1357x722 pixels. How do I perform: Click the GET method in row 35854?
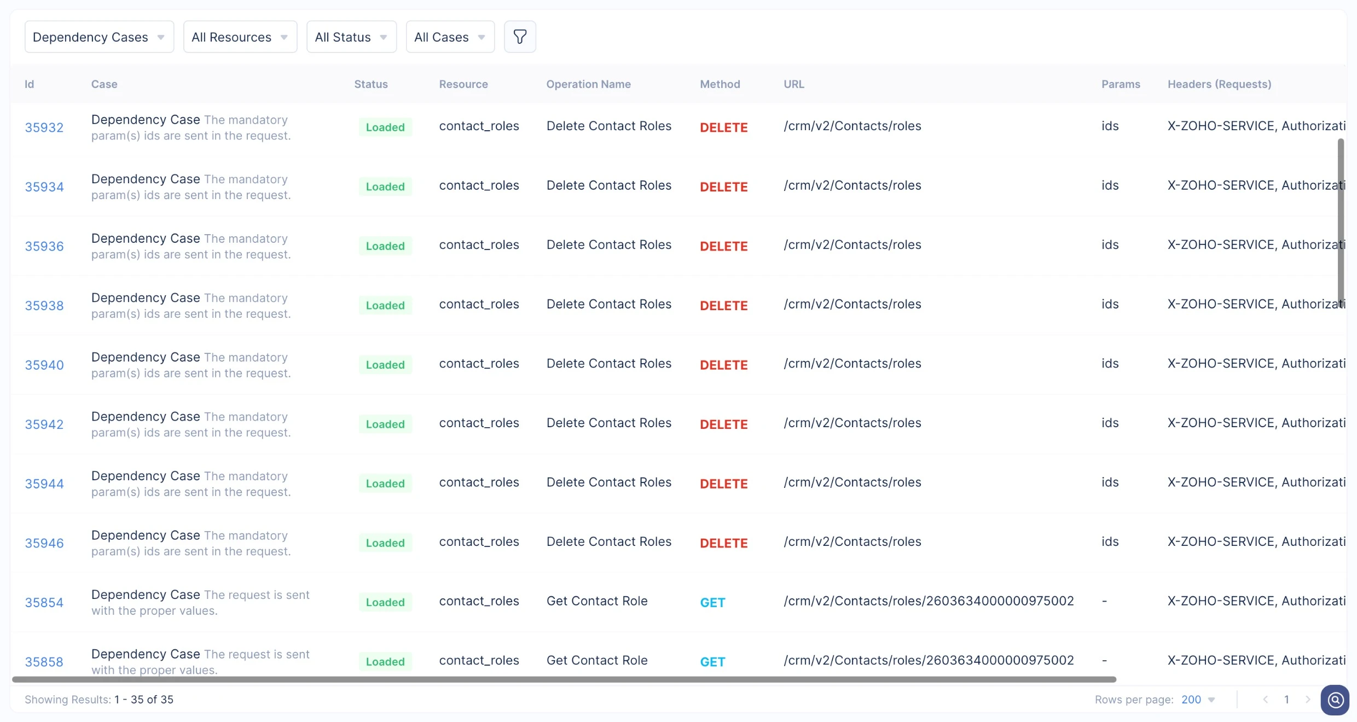click(712, 603)
